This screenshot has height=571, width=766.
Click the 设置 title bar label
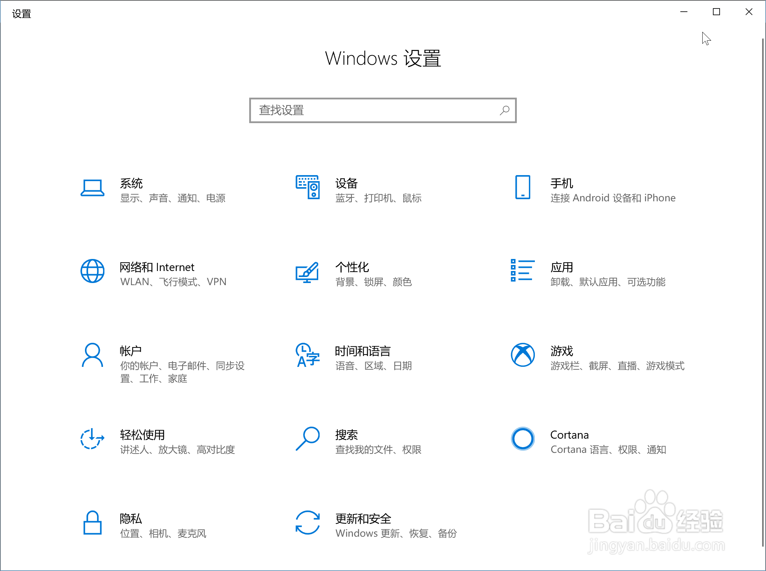(21, 13)
